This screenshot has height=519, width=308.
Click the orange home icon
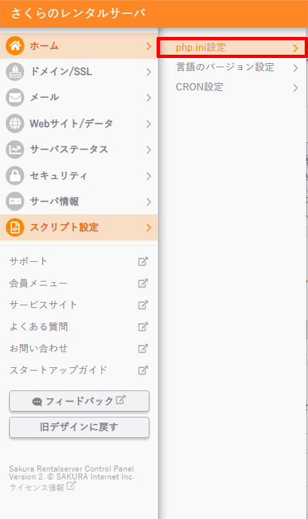tap(15, 46)
